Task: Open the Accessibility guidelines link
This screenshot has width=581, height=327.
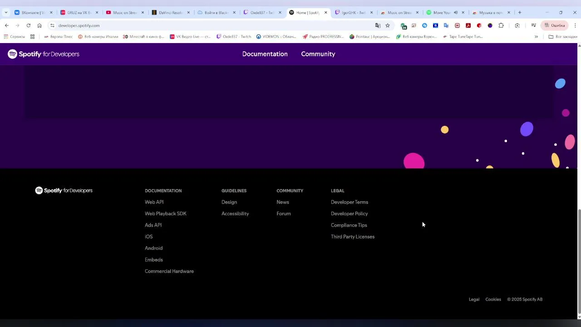Action: 235,213
